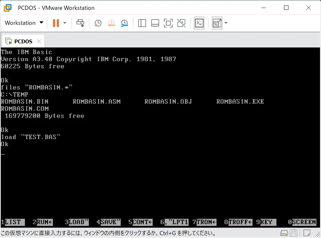Click function key label 5 CONT
This screenshot has width=321, height=238.
click(140, 222)
